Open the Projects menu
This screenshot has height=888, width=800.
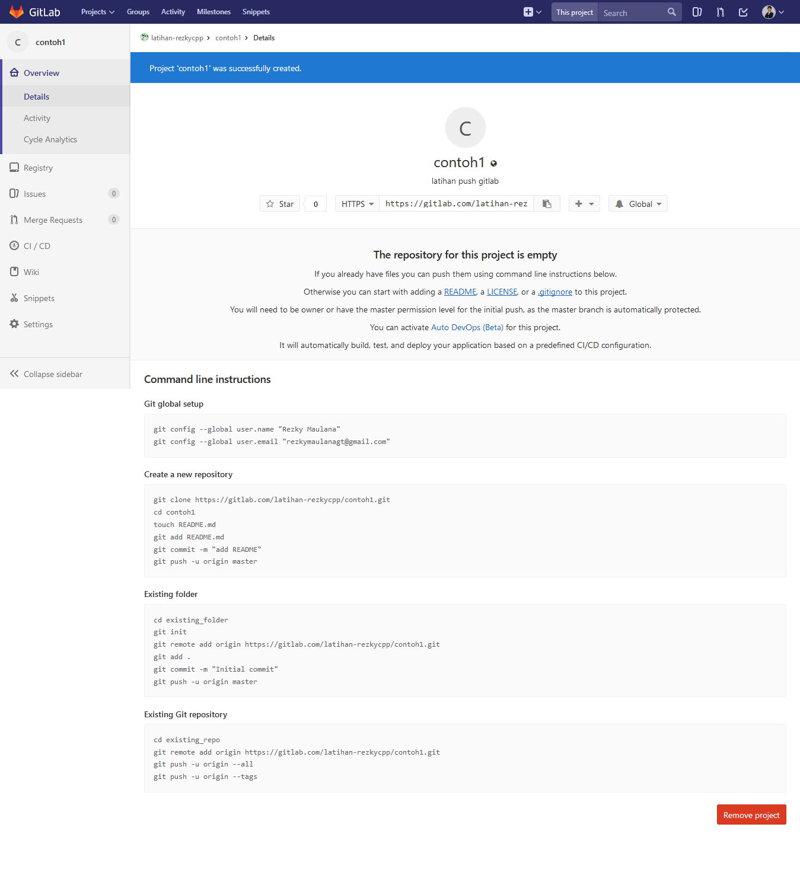click(x=97, y=12)
